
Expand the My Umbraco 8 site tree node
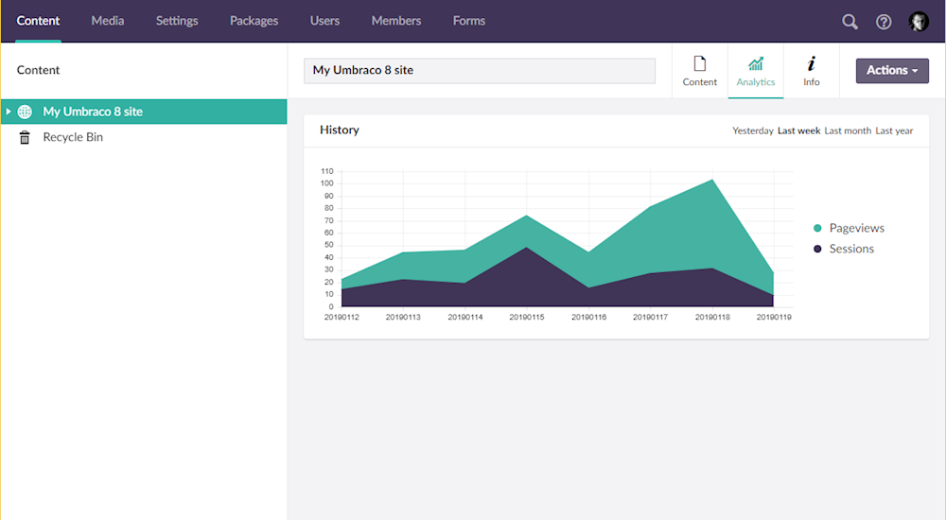tap(9, 112)
